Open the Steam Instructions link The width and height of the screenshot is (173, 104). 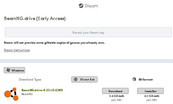[x=17, y=50]
